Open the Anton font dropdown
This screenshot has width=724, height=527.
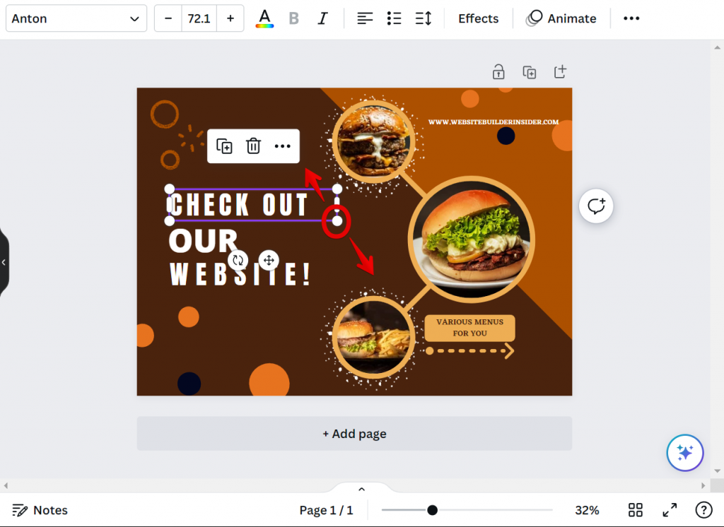[76, 18]
